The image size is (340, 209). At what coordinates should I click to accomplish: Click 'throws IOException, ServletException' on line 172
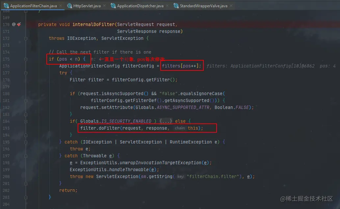tap(96, 38)
